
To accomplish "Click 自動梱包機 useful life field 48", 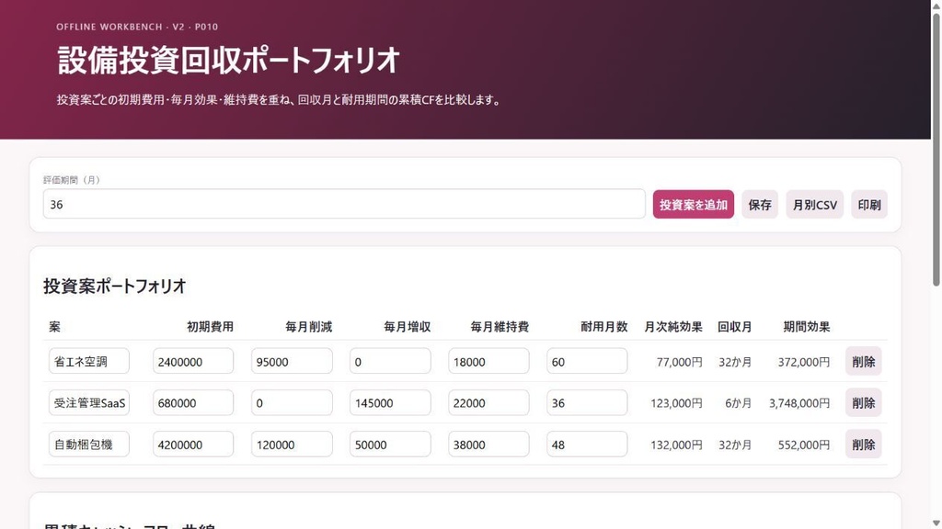I will click(587, 445).
